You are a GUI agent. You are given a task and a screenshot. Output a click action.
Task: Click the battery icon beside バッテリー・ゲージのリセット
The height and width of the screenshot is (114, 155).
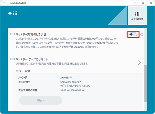(x=13, y=59)
